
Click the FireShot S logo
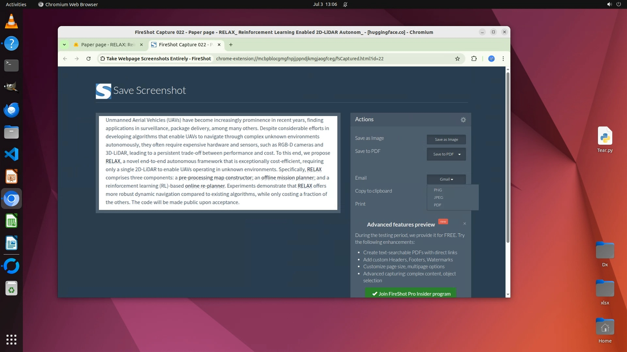[x=103, y=91]
